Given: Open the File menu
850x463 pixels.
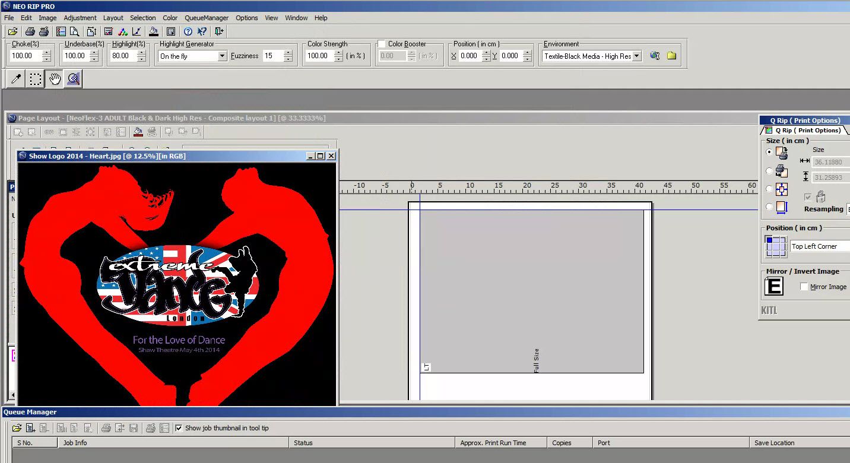Looking at the screenshot, I should tap(9, 18).
